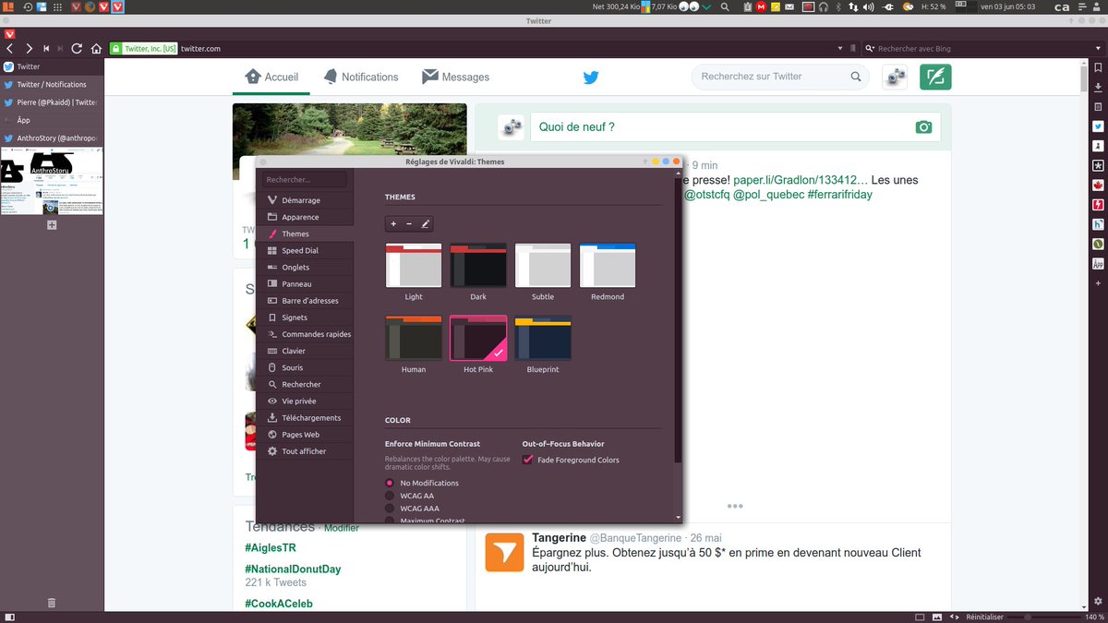The width and height of the screenshot is (1108, 623).
Task: Open the Clavier settings section
Action: (x=305, y=351)
